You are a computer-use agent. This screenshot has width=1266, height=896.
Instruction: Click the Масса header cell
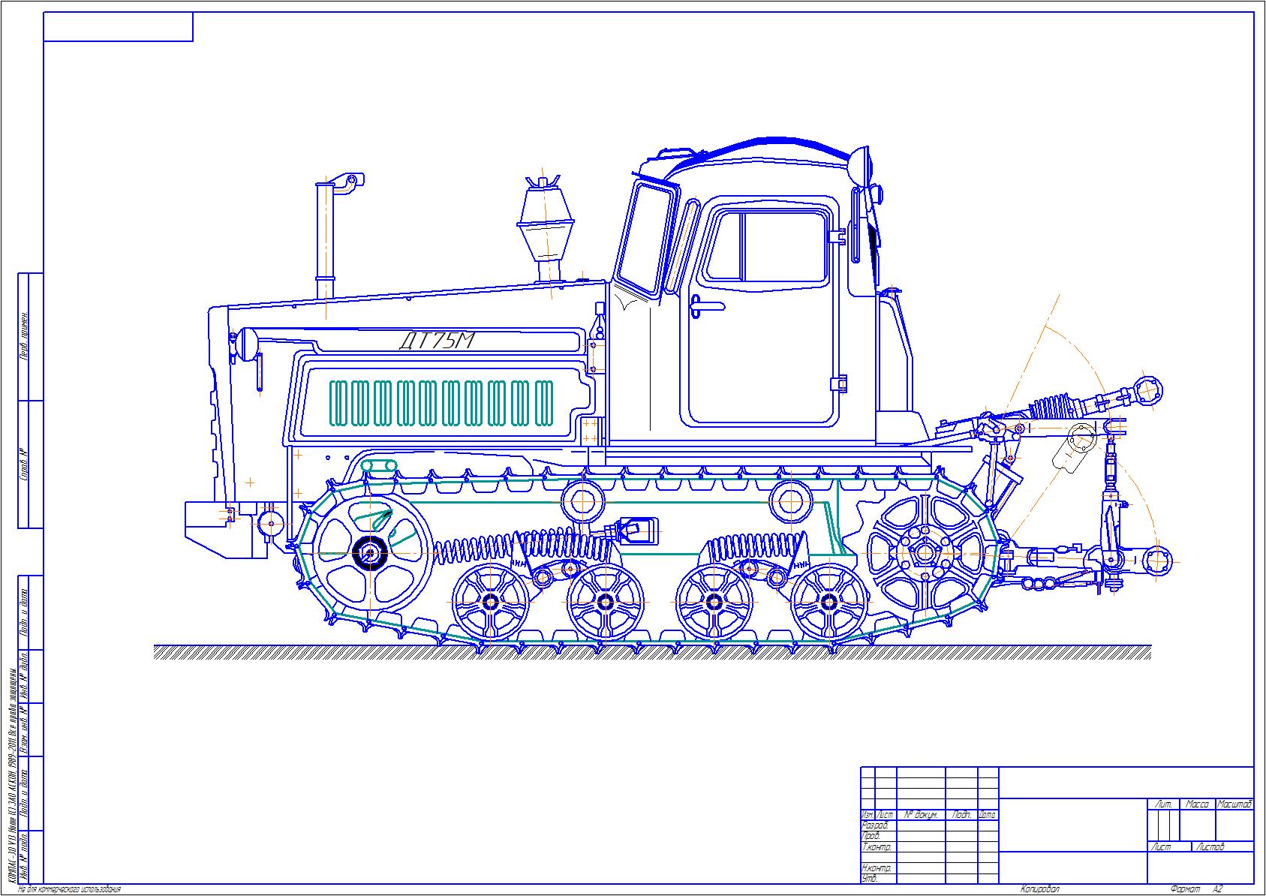1197,804
